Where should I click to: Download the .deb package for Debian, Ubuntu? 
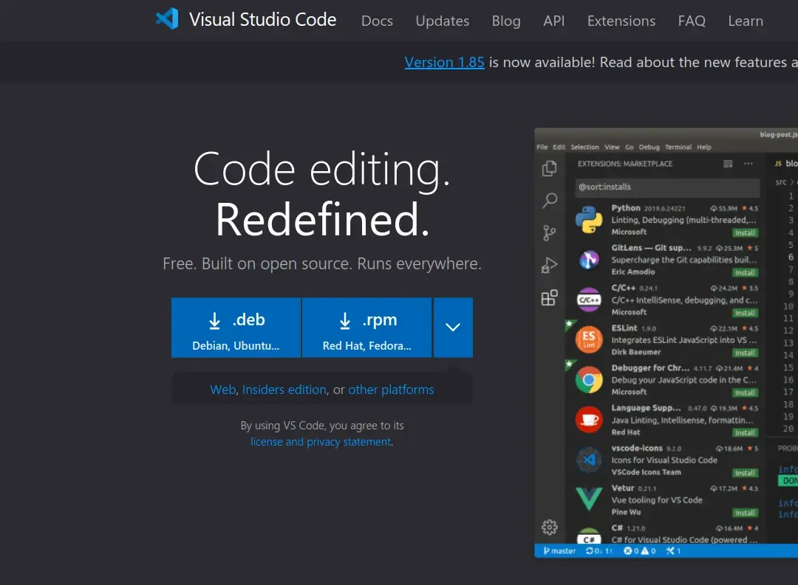tap(236, 328)
